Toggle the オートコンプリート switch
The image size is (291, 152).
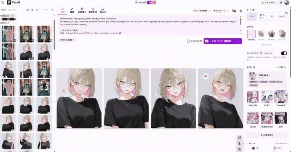(x=227, y=11)
